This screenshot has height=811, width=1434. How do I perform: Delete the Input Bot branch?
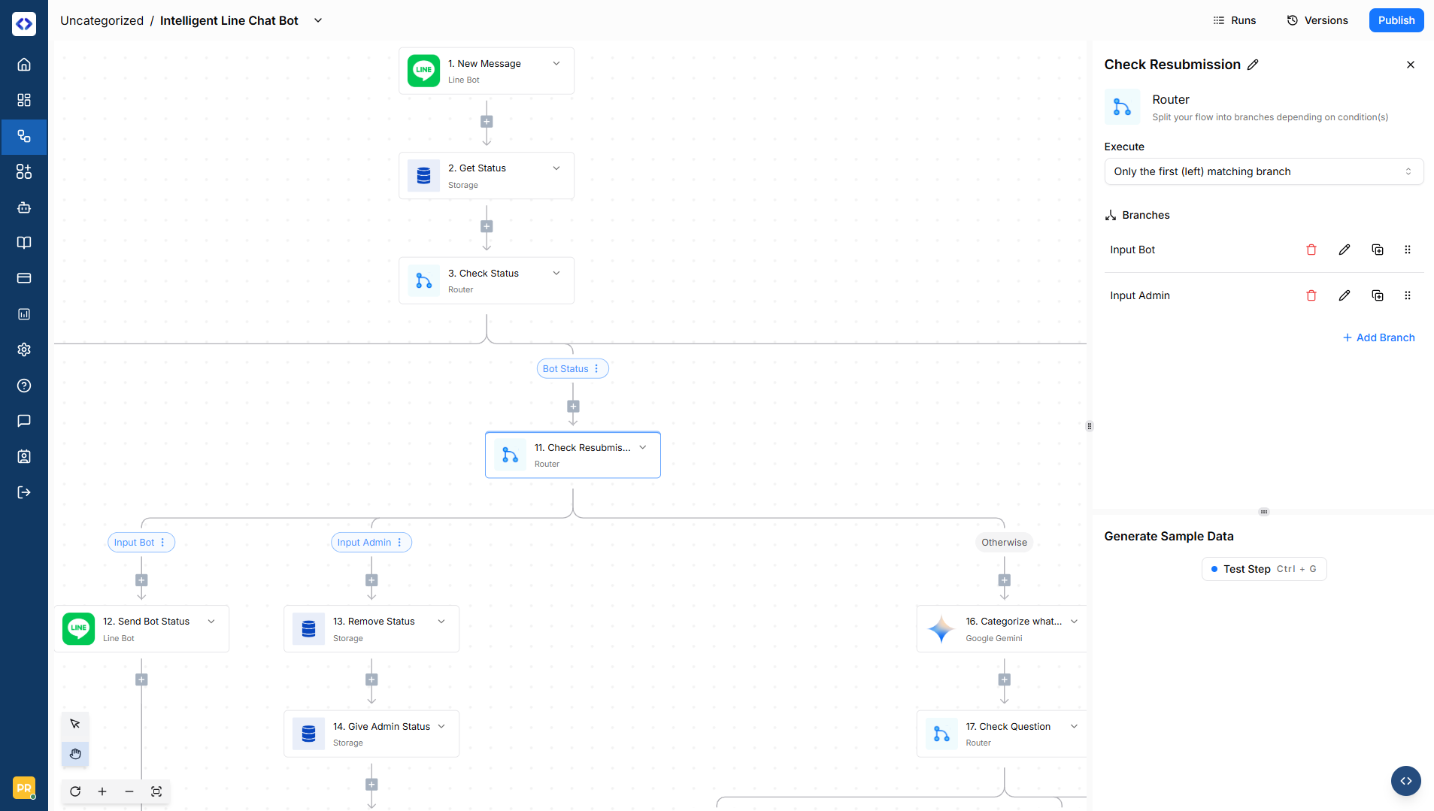pos(1311,250)
